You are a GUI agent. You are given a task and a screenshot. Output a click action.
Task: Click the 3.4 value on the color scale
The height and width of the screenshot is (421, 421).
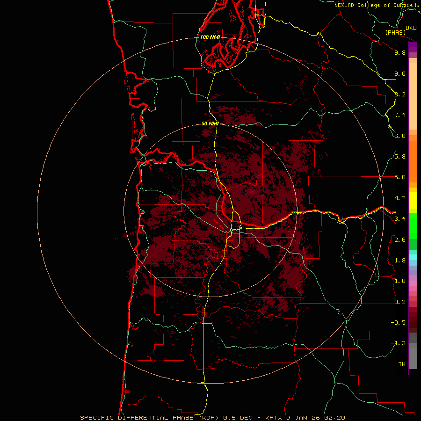(400, 218)
